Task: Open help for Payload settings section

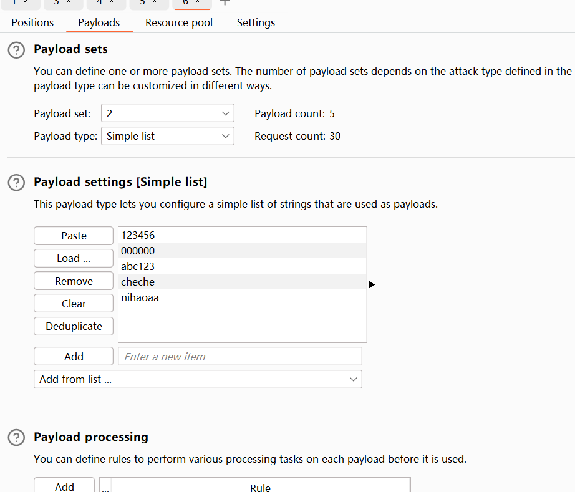Action: coord(16,183)
